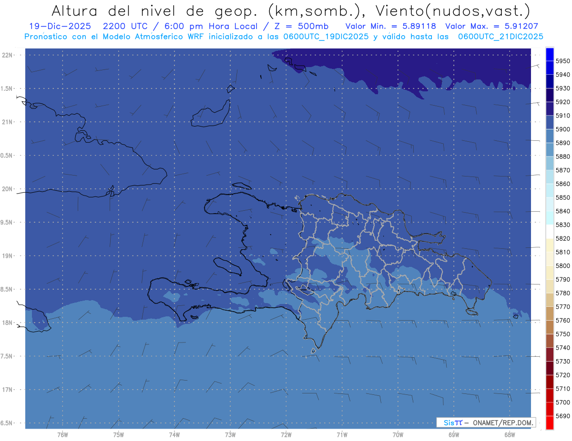
Task: Click the '5740' legend value
Action: (x=562, y=348)
